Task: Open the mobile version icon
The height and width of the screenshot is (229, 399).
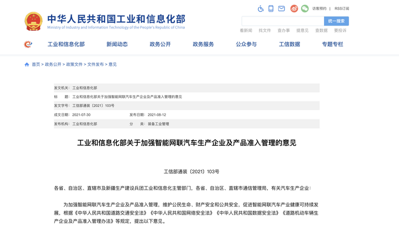Action: tap(271, 9)
